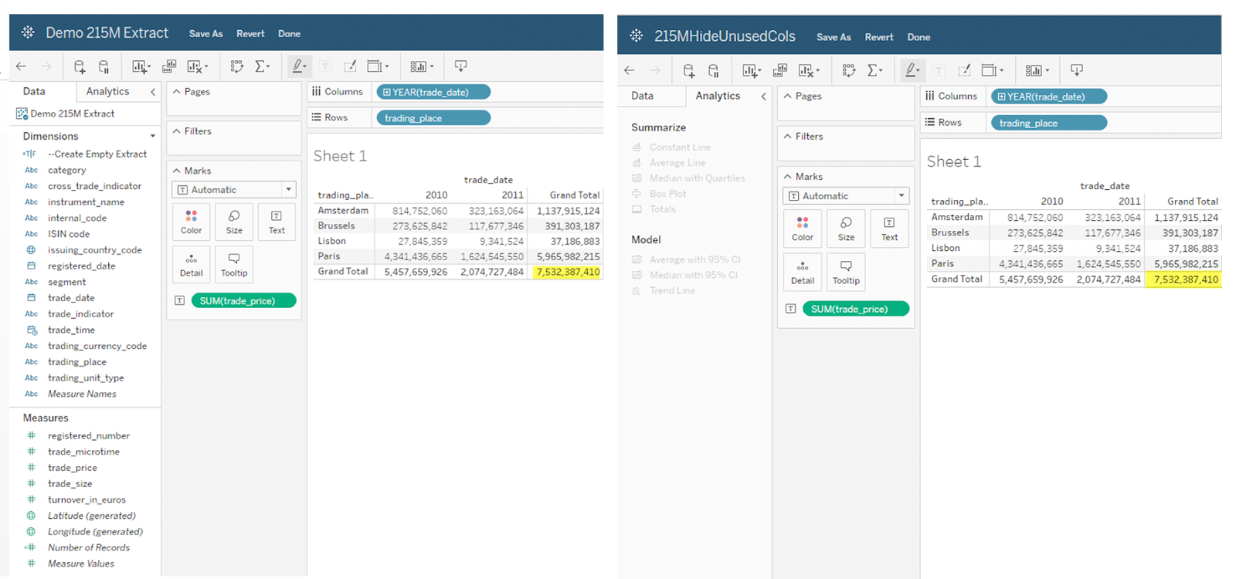Click duplicate worksheet icon in 215MHideUnusedCols toolbar
The height and width of the screenshot is (579, 1236).
pos(779,70)
